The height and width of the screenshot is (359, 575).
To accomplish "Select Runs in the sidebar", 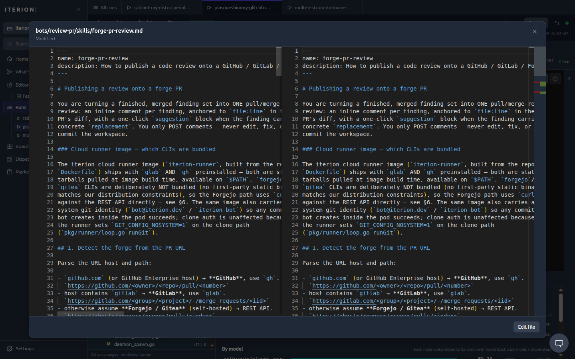I will click(x=16, y=107).
